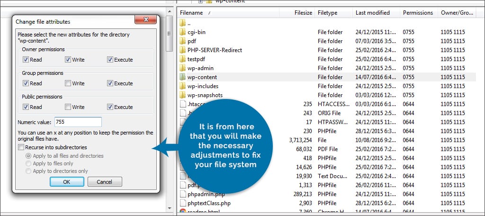Viewport: 485px width, 216px height.
Task: Select the testpdf folder icon
Action: tap(182, 59)
